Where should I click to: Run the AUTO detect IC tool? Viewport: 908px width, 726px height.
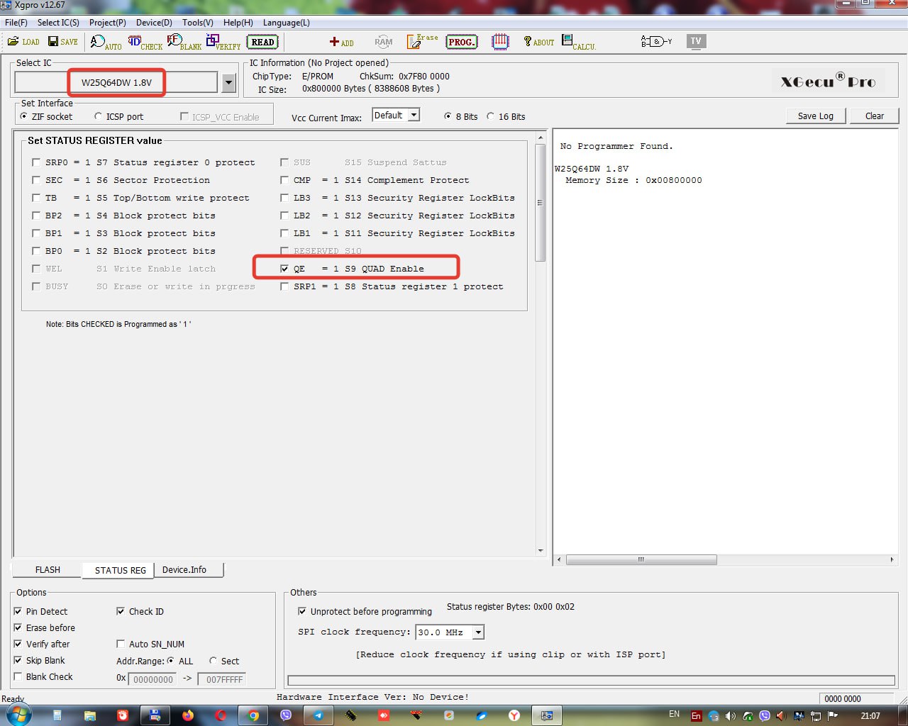[106, 43]
